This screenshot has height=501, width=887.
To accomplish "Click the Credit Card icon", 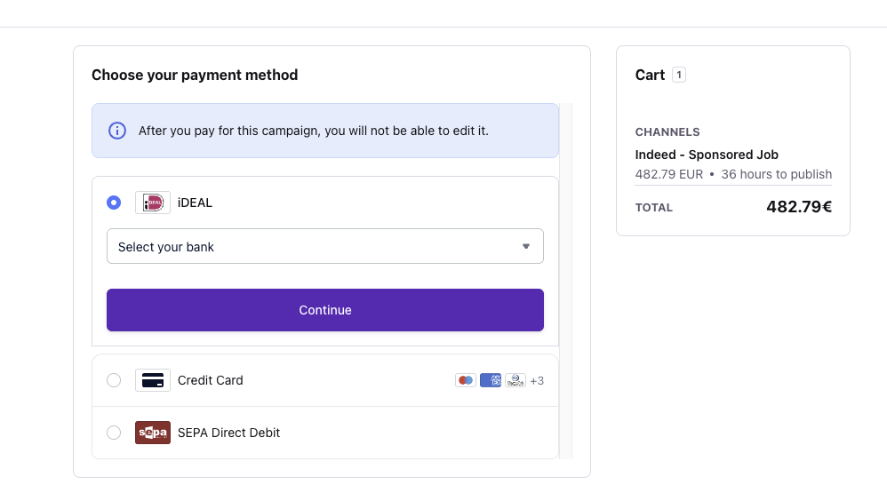I will coord(153,380).
